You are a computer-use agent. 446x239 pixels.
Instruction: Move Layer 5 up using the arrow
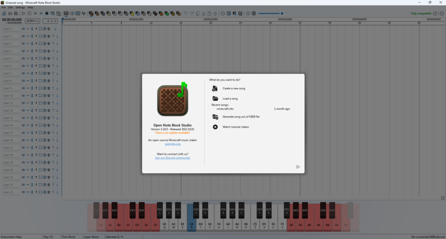click(x=53, y=58)
